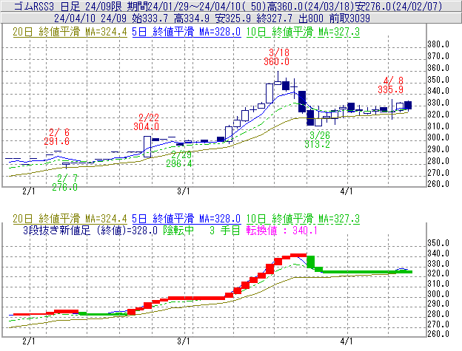Image resolution: width=462 pixels, height=351 pixels.
Task: Click the 4/1 date label under lower chart
Action: (346, 341)
